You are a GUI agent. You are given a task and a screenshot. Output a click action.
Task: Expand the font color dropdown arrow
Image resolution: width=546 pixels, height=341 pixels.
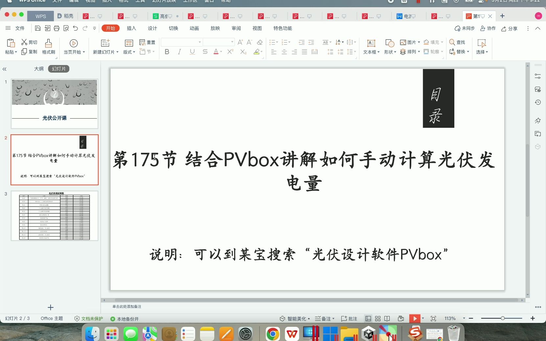[x=221, y=52]
